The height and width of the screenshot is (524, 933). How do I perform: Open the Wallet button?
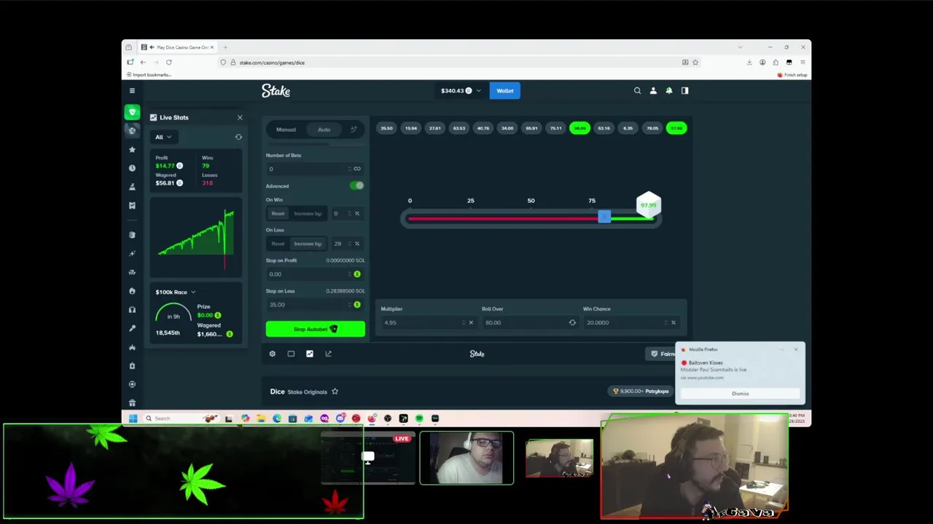point(505,91)
